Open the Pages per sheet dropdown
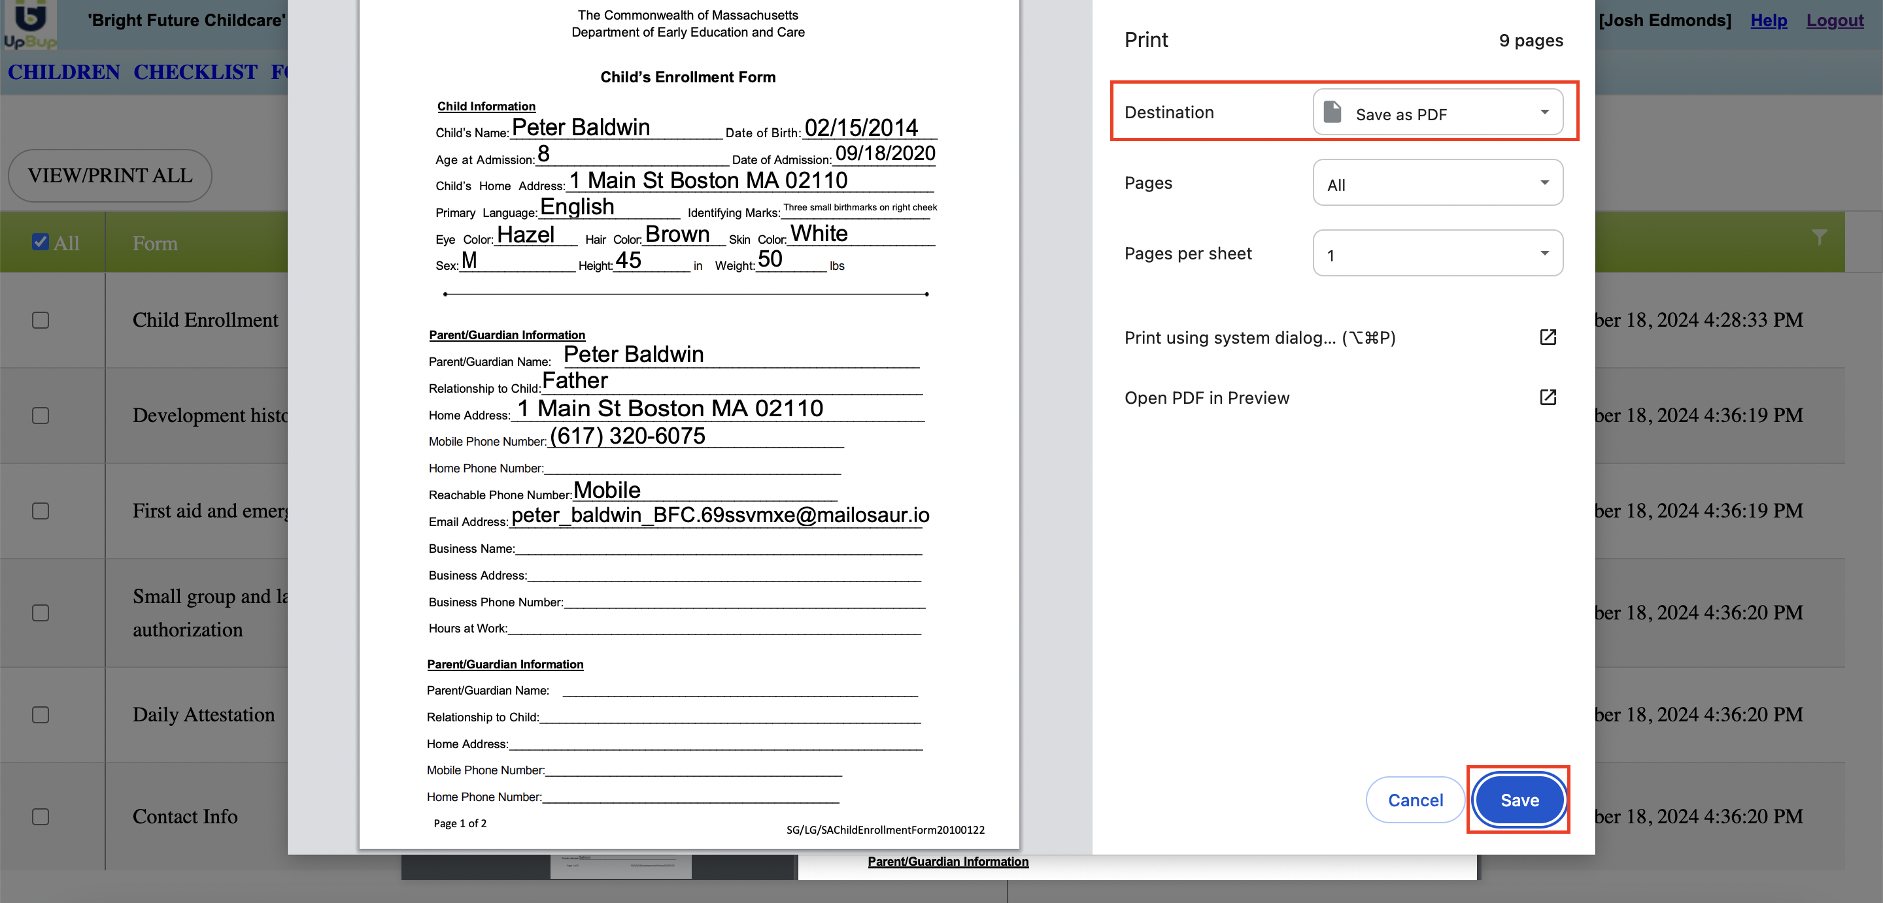The image size is (1883, 903). click(x=1437, y=254)
